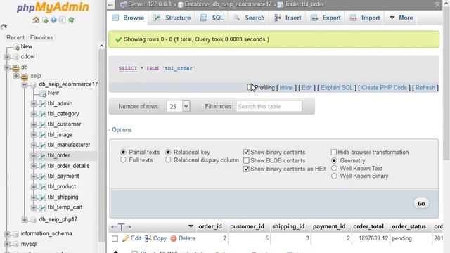Image resolution: width=450 pixels, height=253 pixels.
Task: Check Show BLOB contents
Action: tap(246, 160)
